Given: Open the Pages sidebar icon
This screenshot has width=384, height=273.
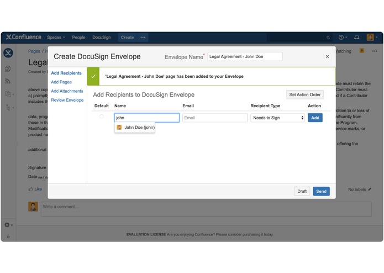Looking at the screenshot, I should pyautogui.click(x=8, y=69).
